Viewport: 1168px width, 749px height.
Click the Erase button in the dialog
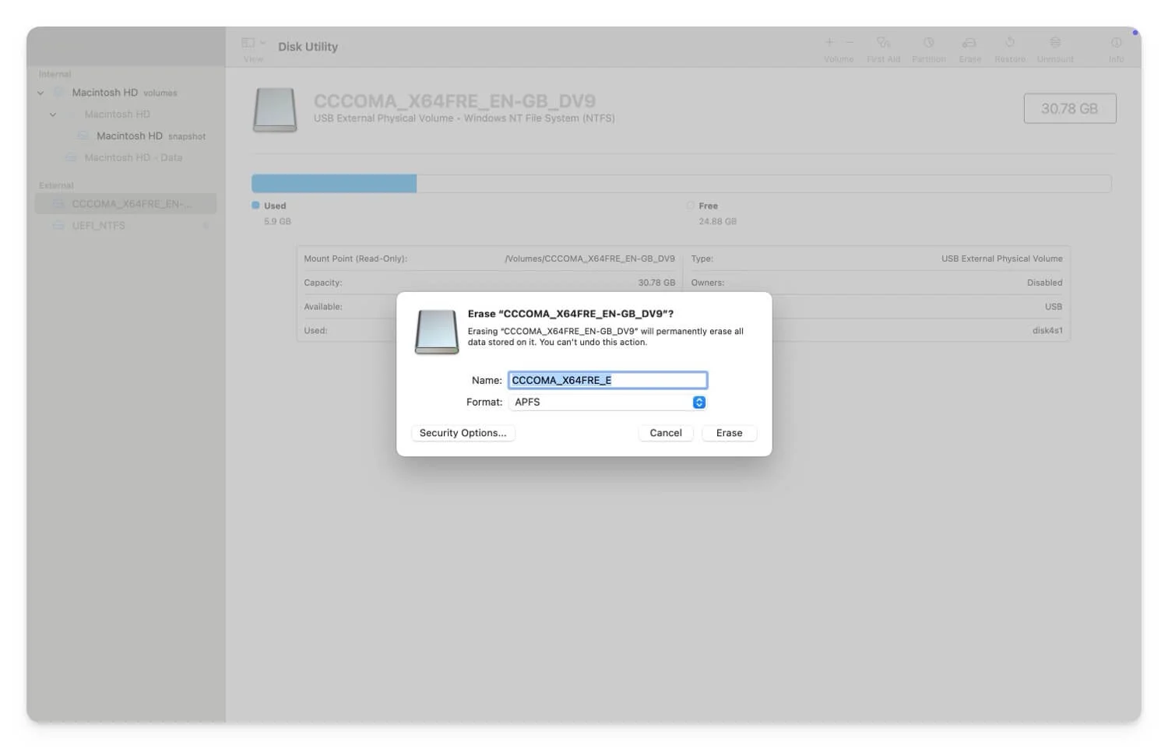pyautogui.click(x=729, y=433)
